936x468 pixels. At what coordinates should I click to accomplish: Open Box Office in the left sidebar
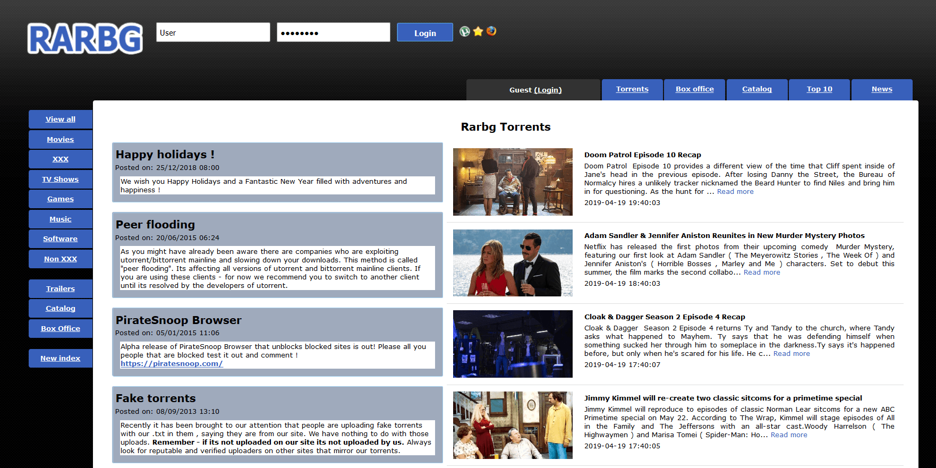(x=61, y=329)
